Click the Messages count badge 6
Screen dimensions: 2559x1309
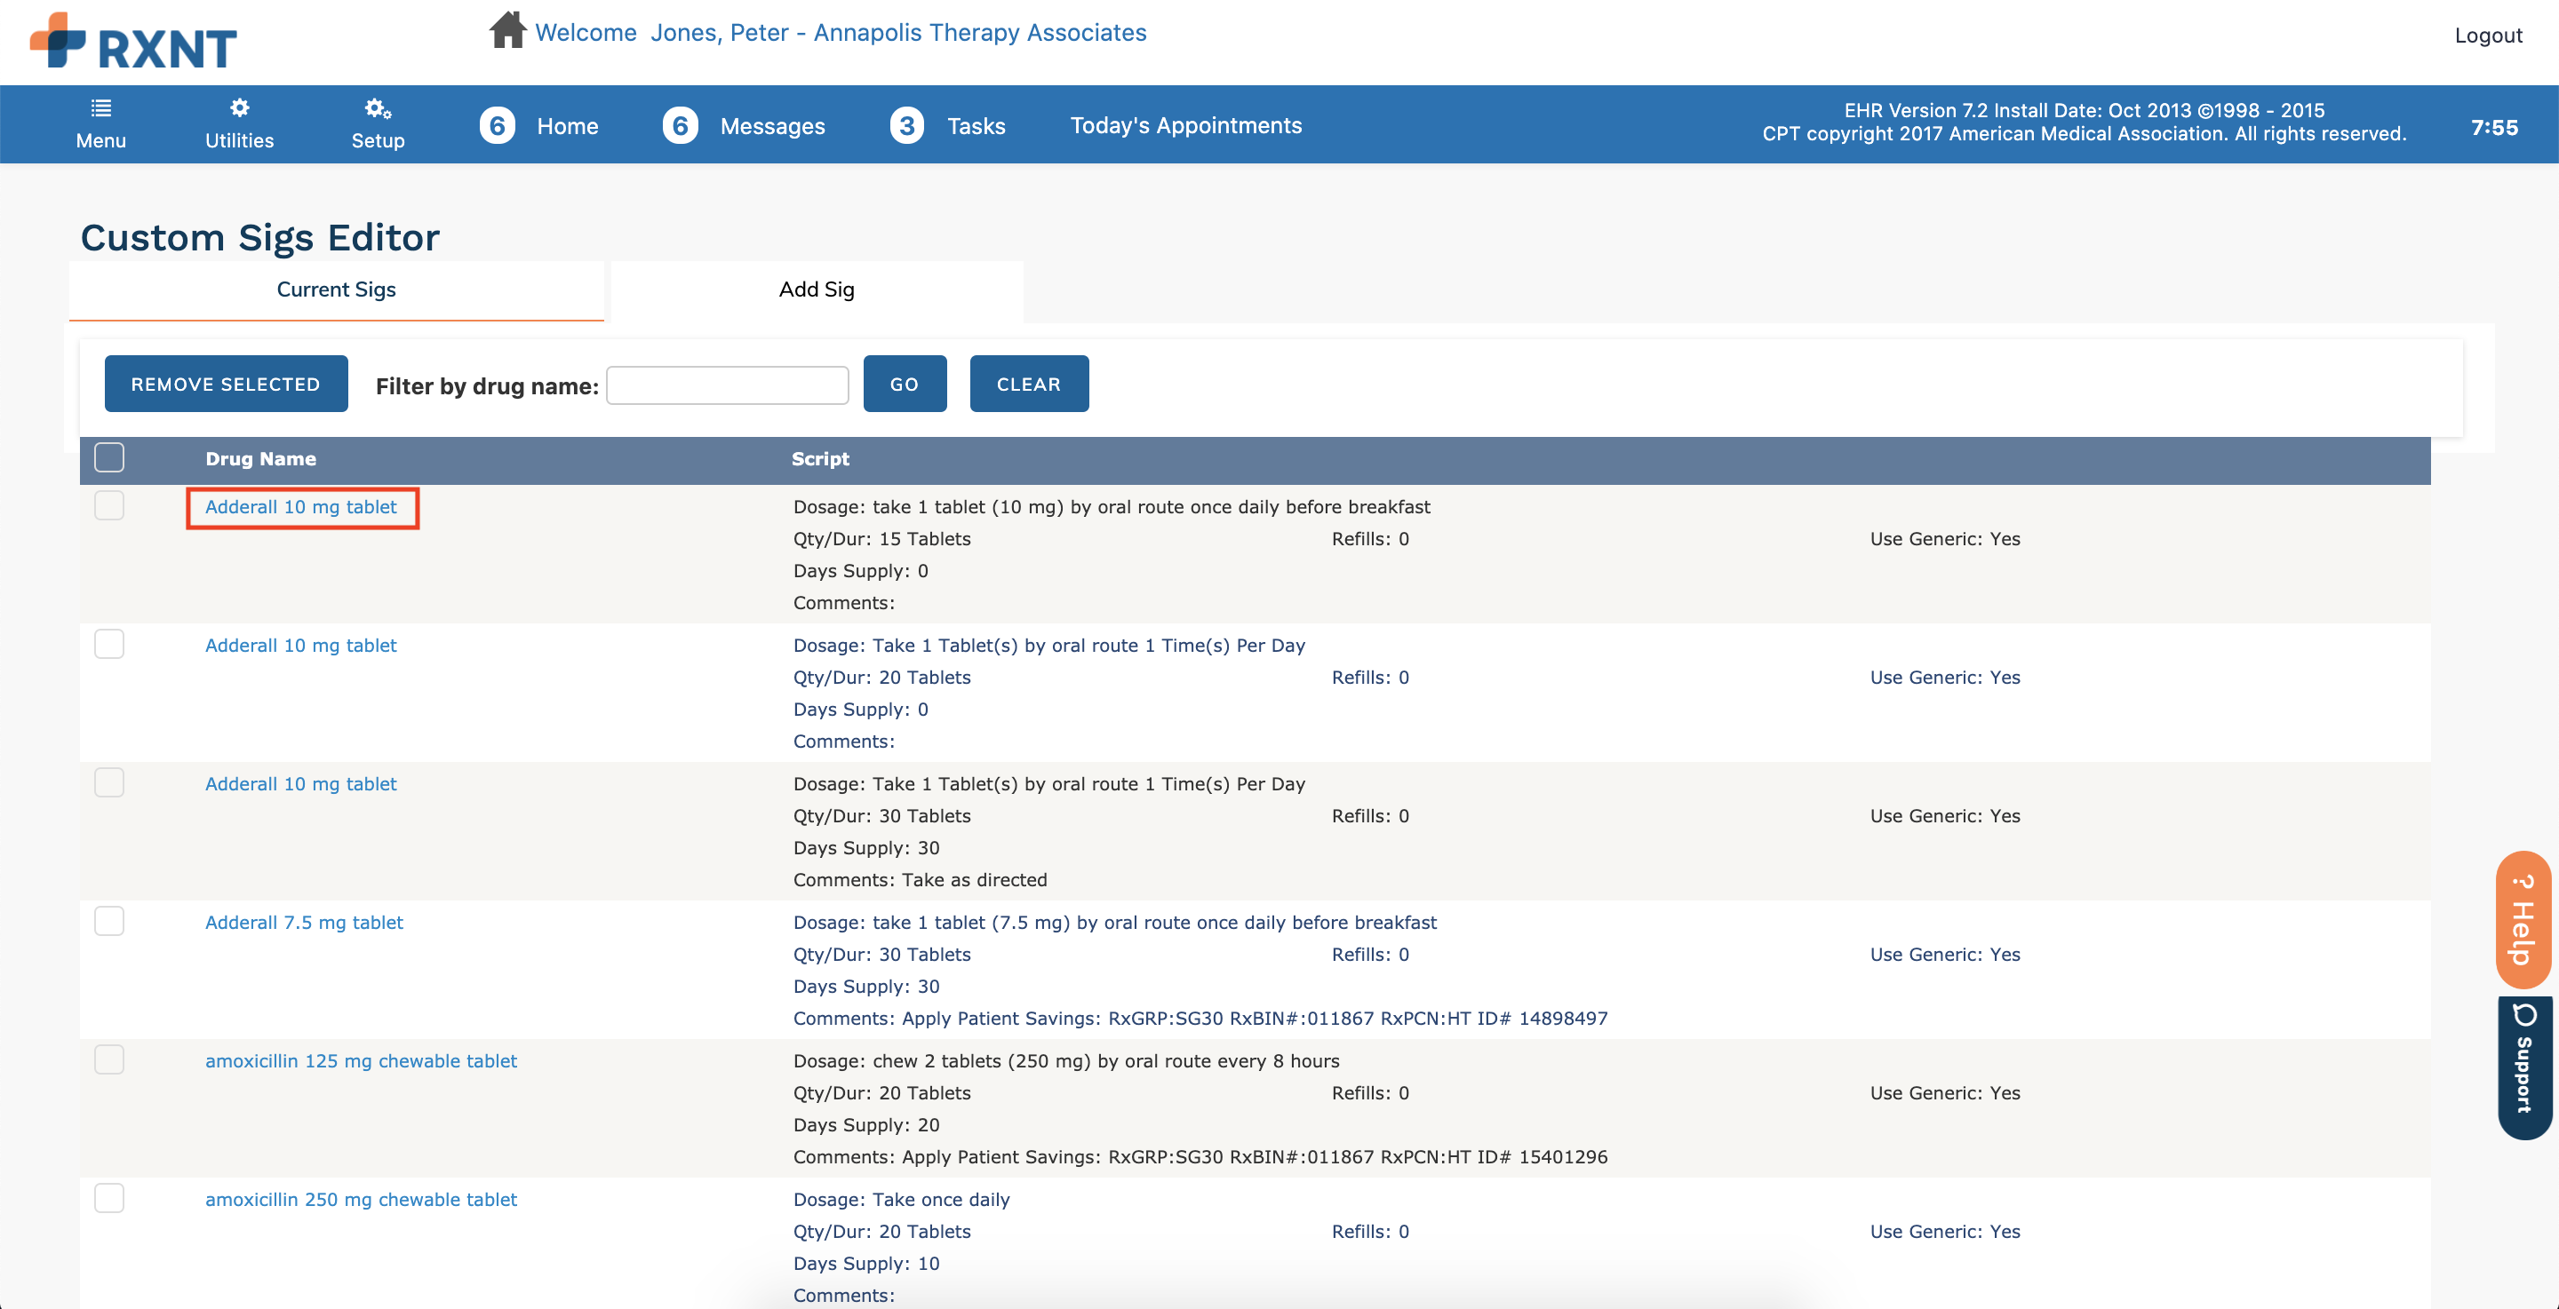681,125
